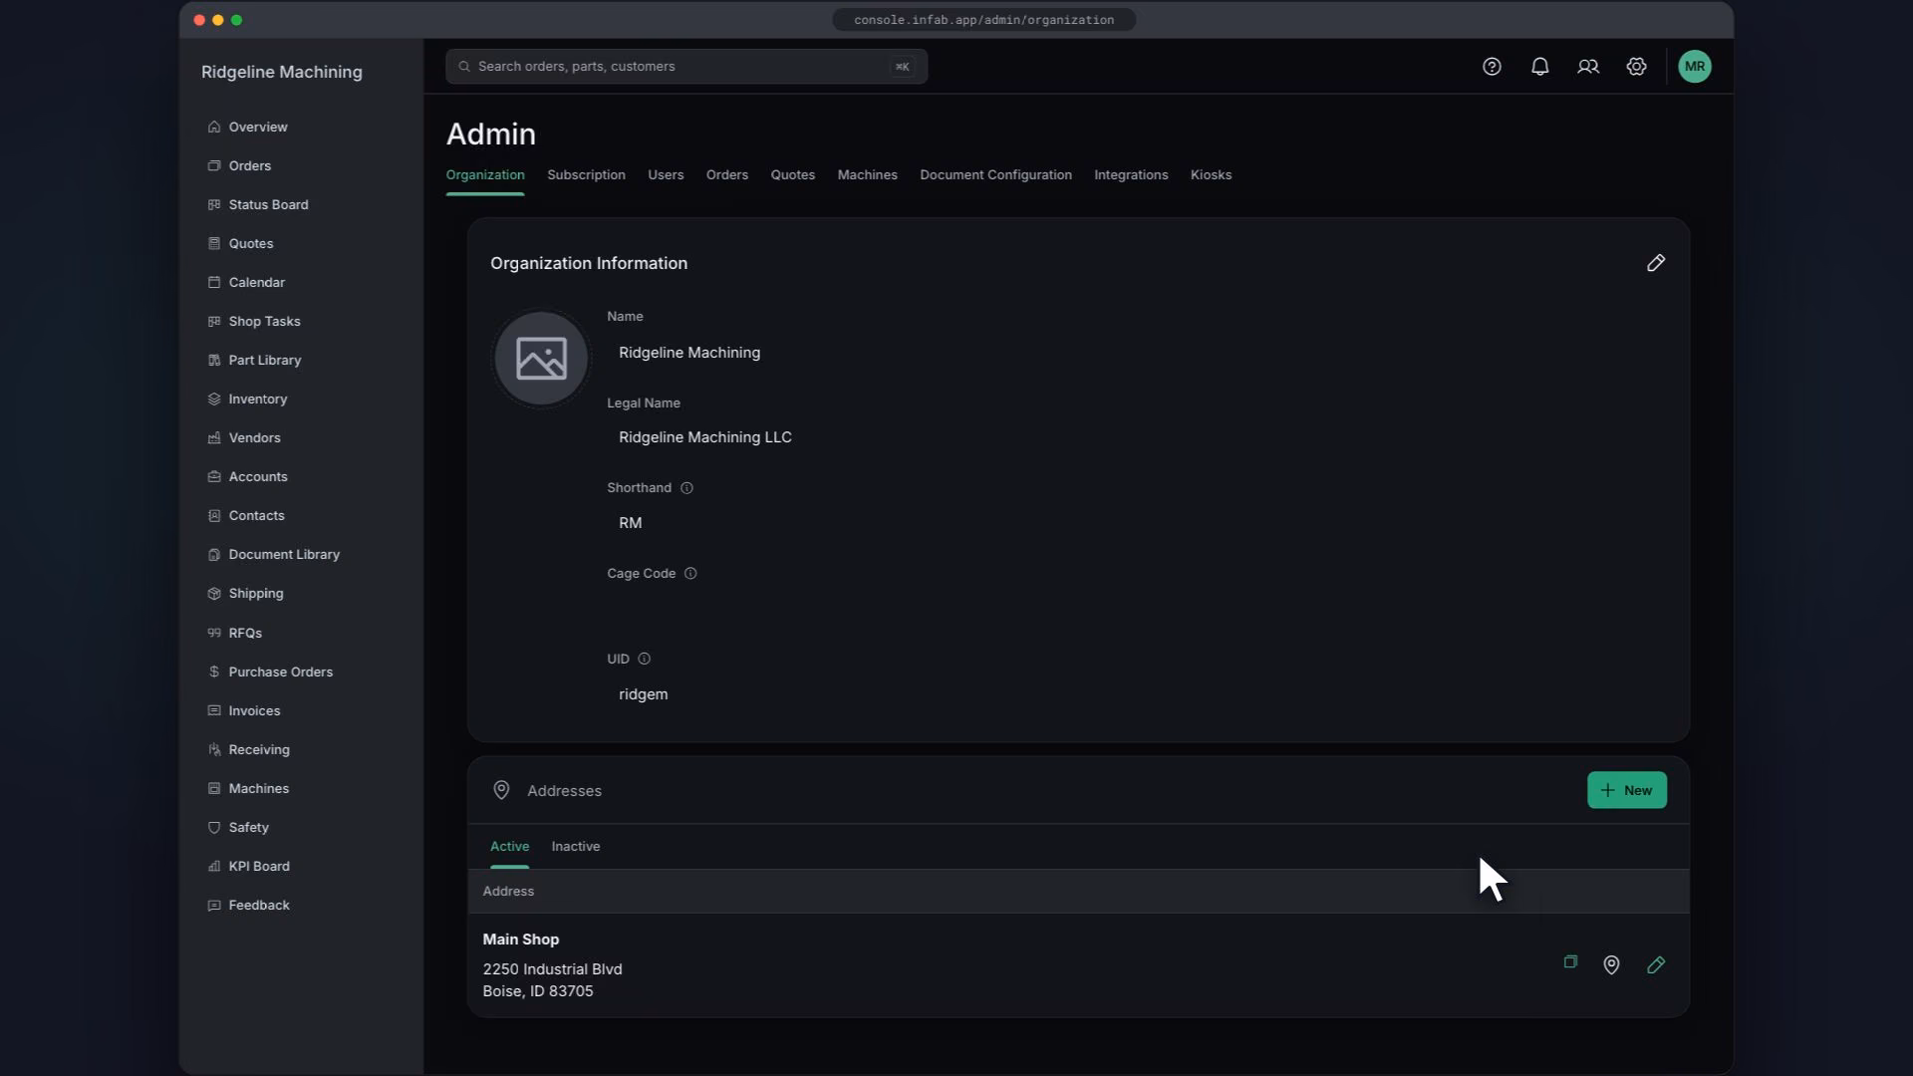
Task: Add a New address
Action: click(x=1626, y=790)
